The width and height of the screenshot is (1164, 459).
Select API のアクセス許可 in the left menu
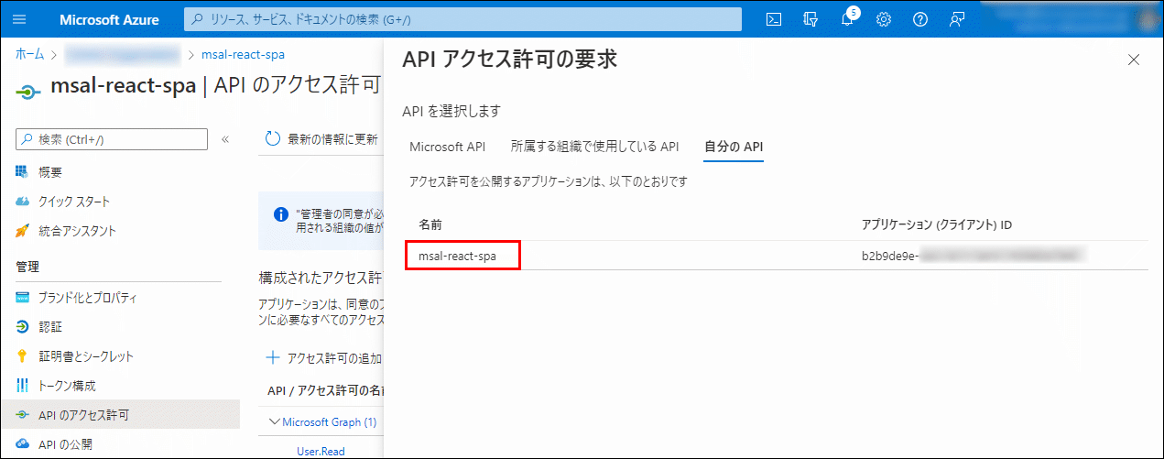[120, 415]
